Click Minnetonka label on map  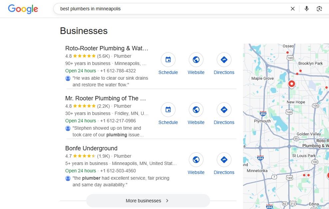click(257, 171)
